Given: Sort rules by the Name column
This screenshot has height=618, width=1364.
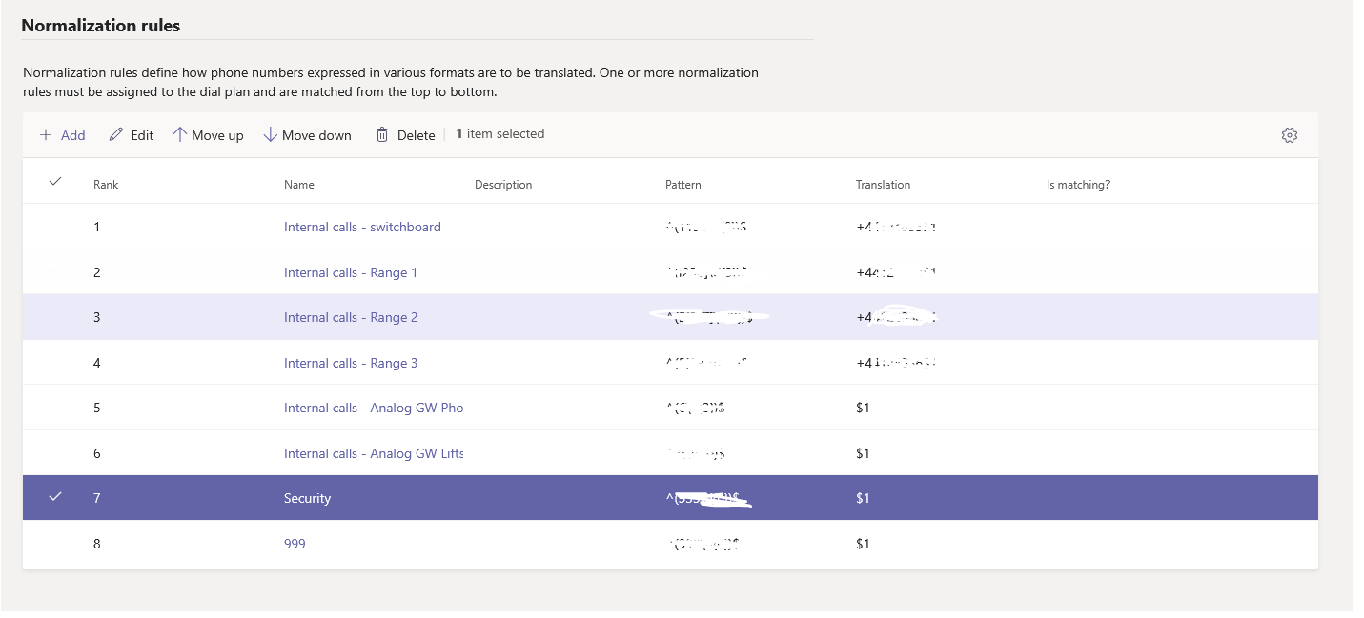Looking at the screenshot, I should click(x=299, y=184).
